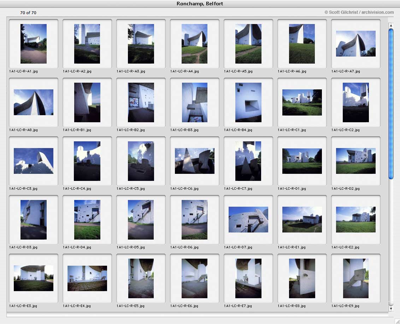Click filename label 1A1-LC-R-A1.jpg

click(23, 71)
